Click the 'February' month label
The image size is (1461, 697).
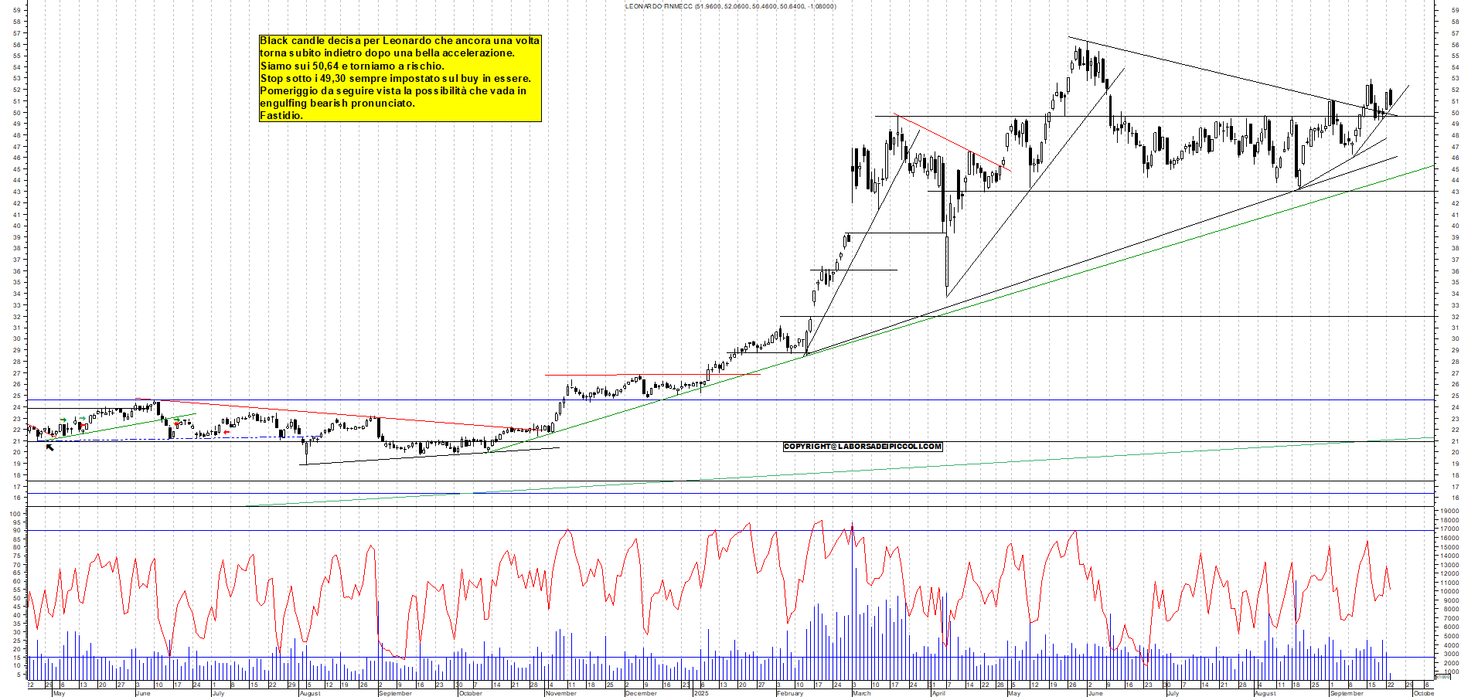[790, 693]
